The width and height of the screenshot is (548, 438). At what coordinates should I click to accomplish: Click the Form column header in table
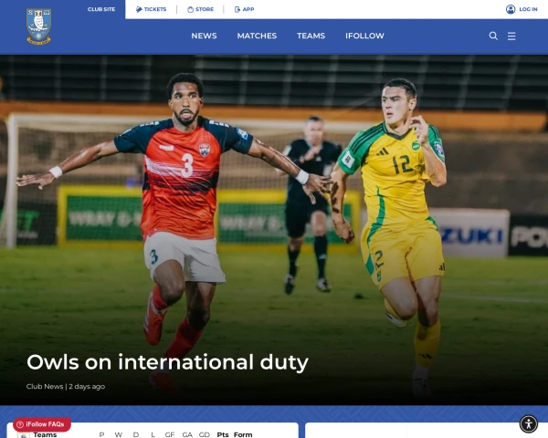pos(243,434)
